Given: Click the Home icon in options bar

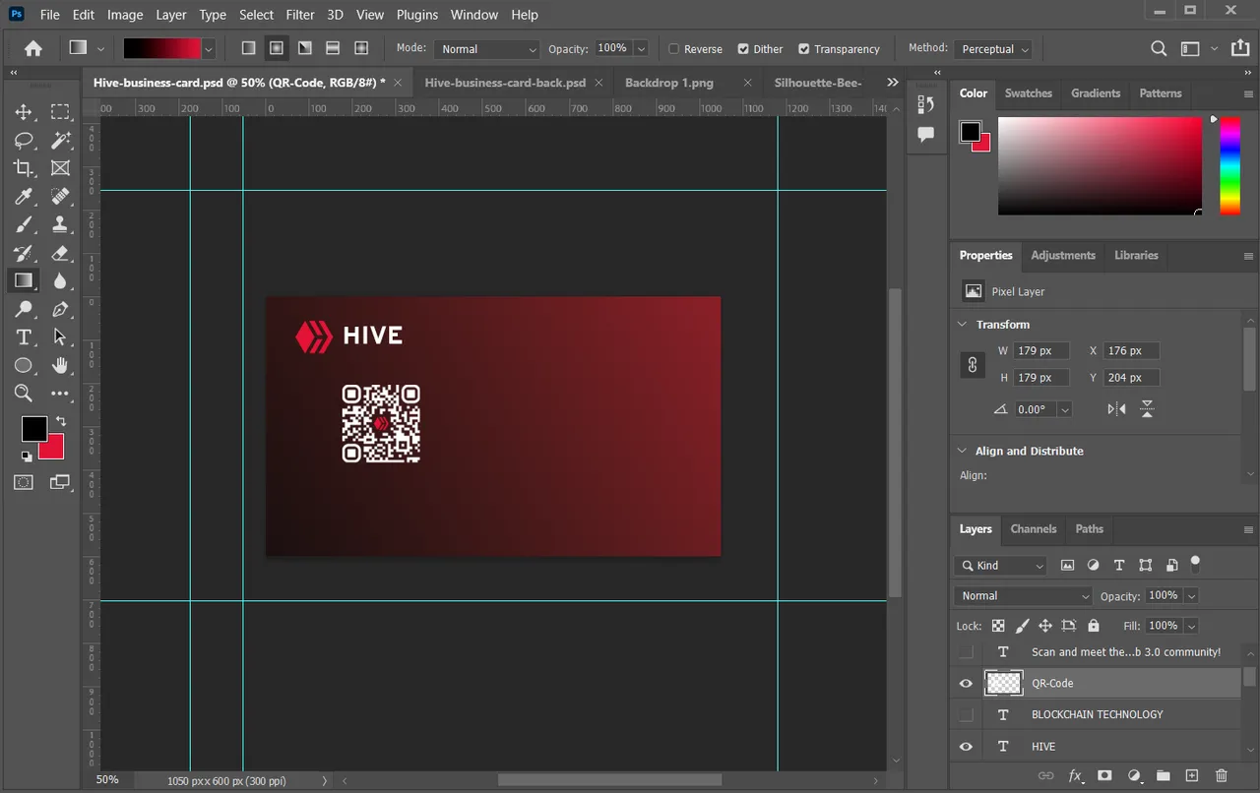Looking at the screenshot, I should coord(33,48).
